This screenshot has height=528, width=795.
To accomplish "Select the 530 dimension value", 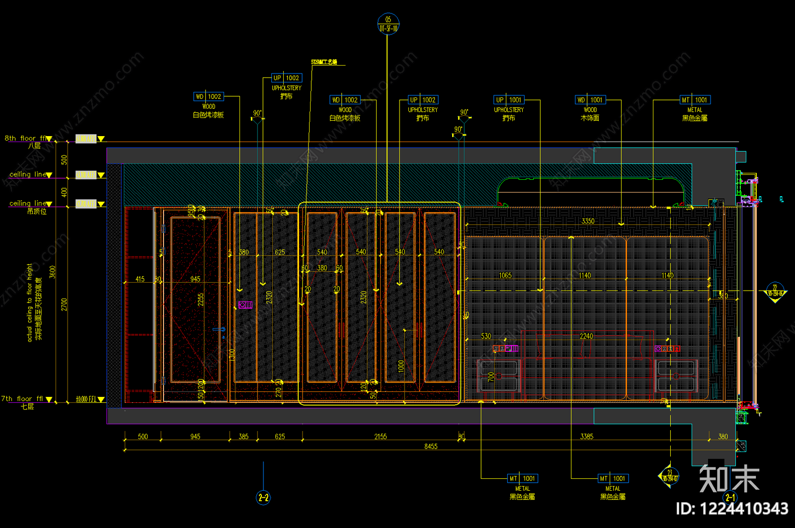I will (486, 336).
